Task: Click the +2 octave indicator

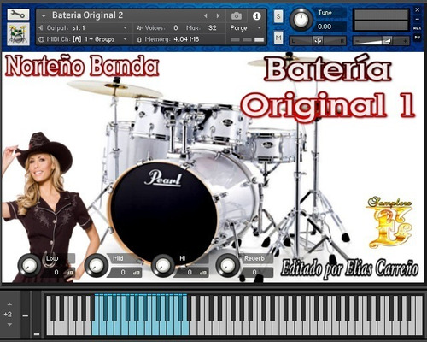Action: (x=8, y=315)
